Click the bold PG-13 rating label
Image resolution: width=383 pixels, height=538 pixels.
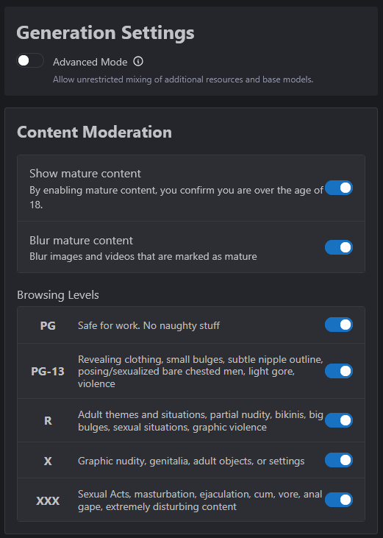click(x=48, y=371)
